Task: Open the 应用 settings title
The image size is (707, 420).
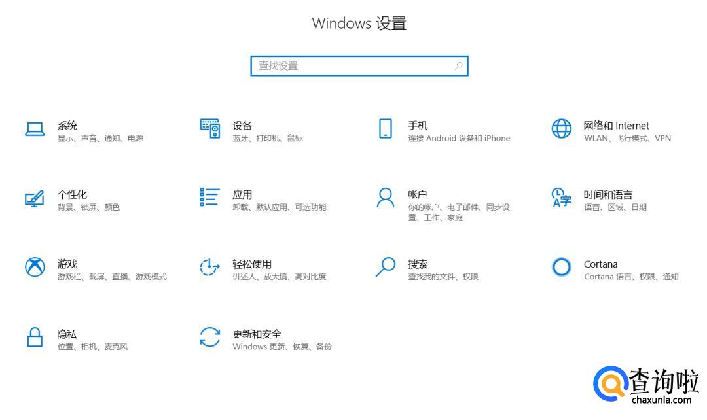Action: 242,194
